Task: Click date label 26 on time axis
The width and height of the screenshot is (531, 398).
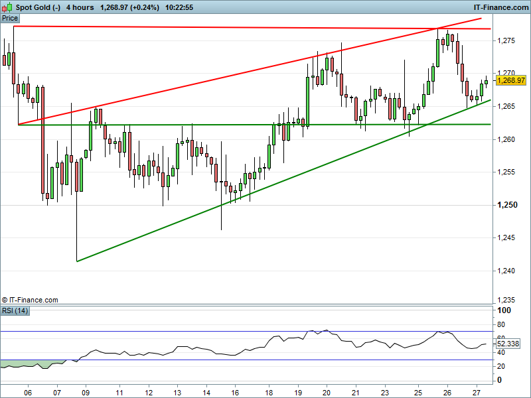Action: 447,393
